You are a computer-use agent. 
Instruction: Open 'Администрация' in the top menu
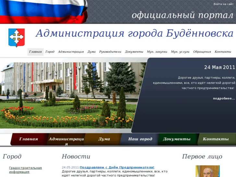(x=71, y=52)
